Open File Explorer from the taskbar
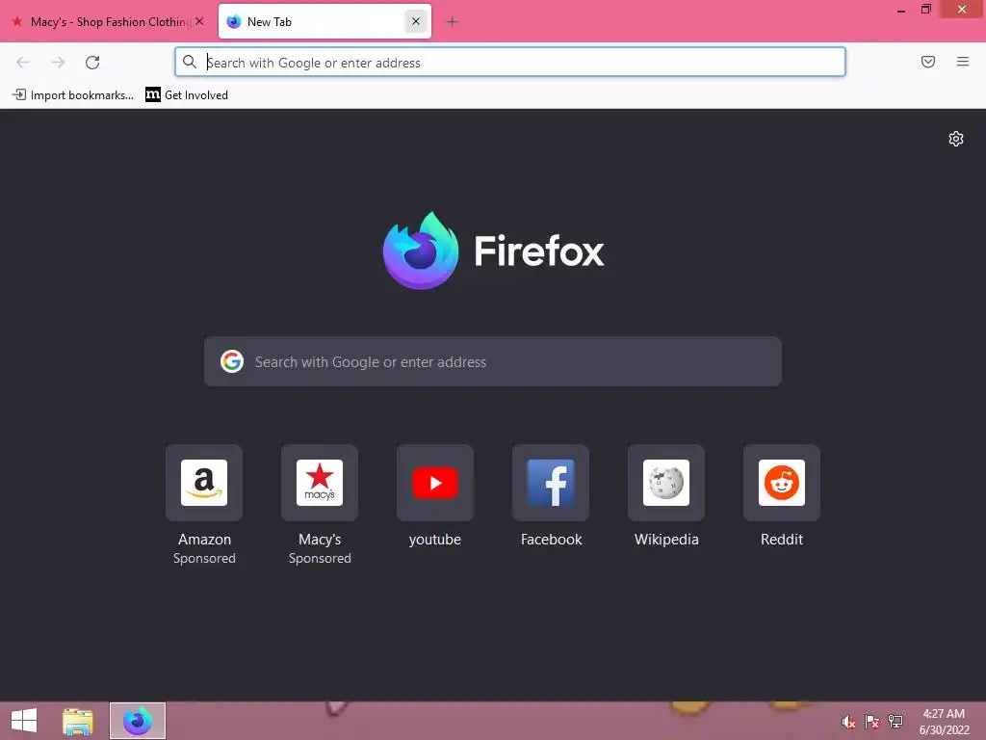The image size is (986, 740). pos(77,721)
